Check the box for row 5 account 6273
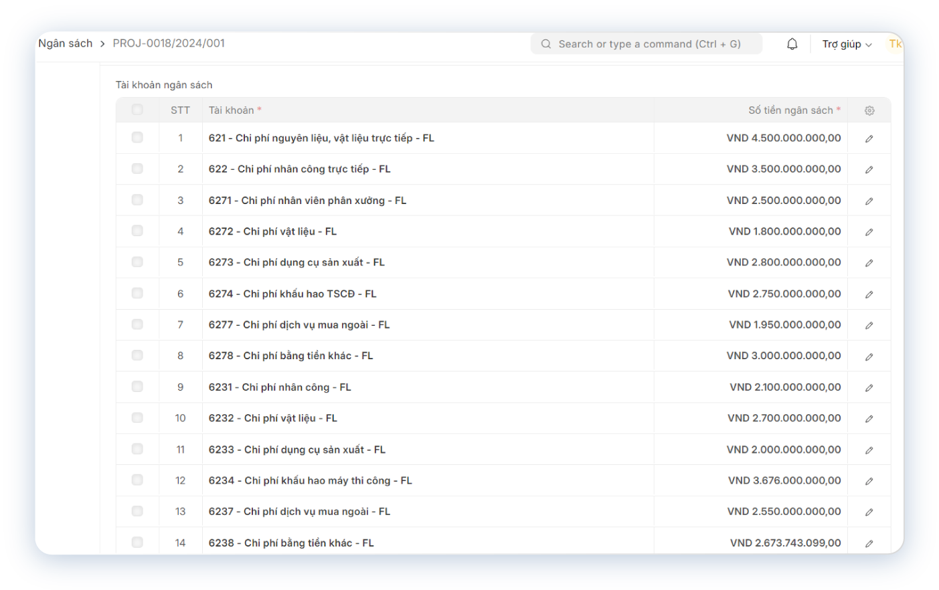939x590 pixels. click(x=137, y=262)
